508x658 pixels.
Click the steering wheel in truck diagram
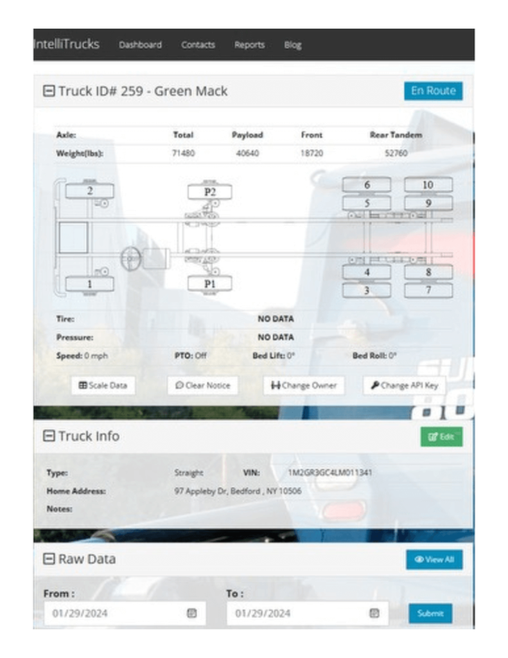(x=131, y=258)
